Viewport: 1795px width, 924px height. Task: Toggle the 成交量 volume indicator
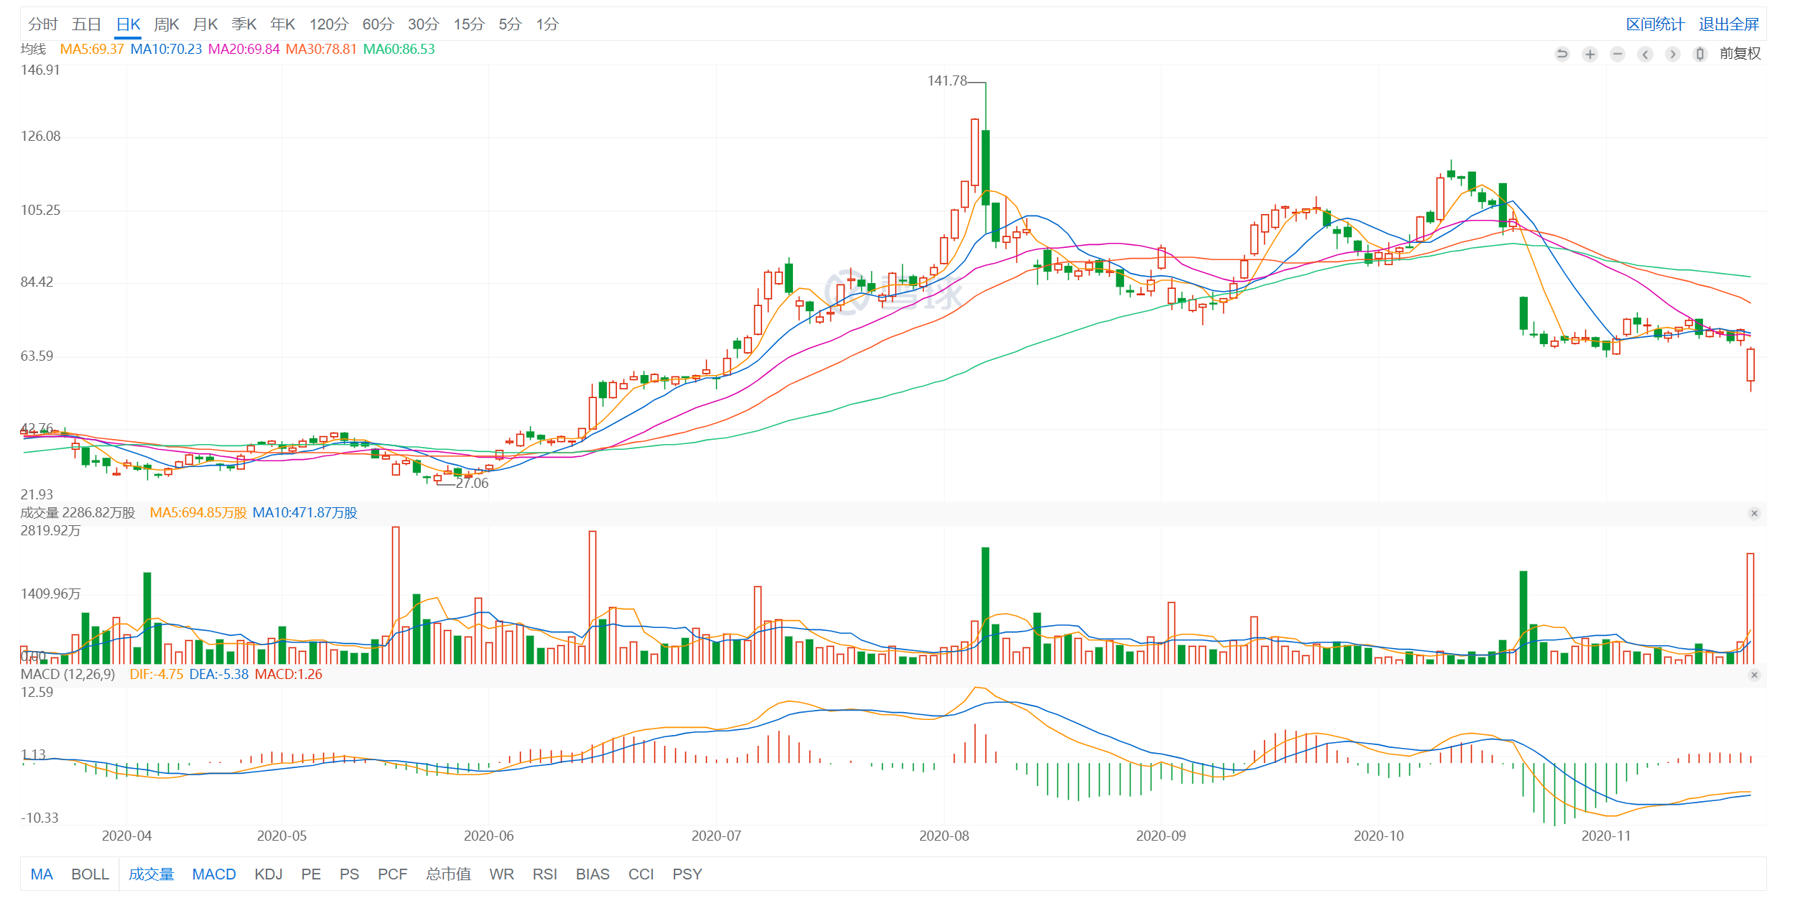151,874
